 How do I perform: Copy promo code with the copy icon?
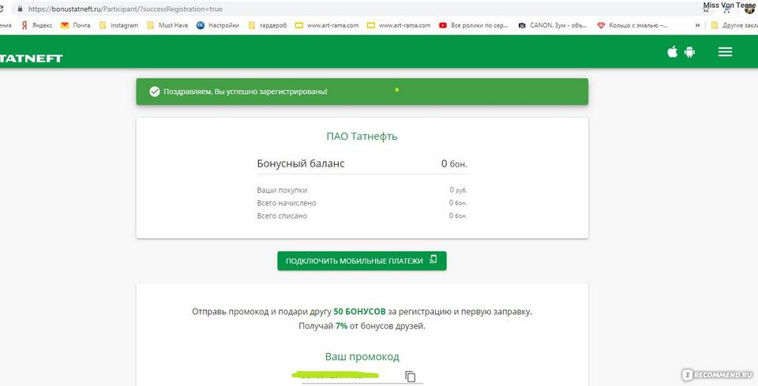pyautogui.click(x=410, y=377)
